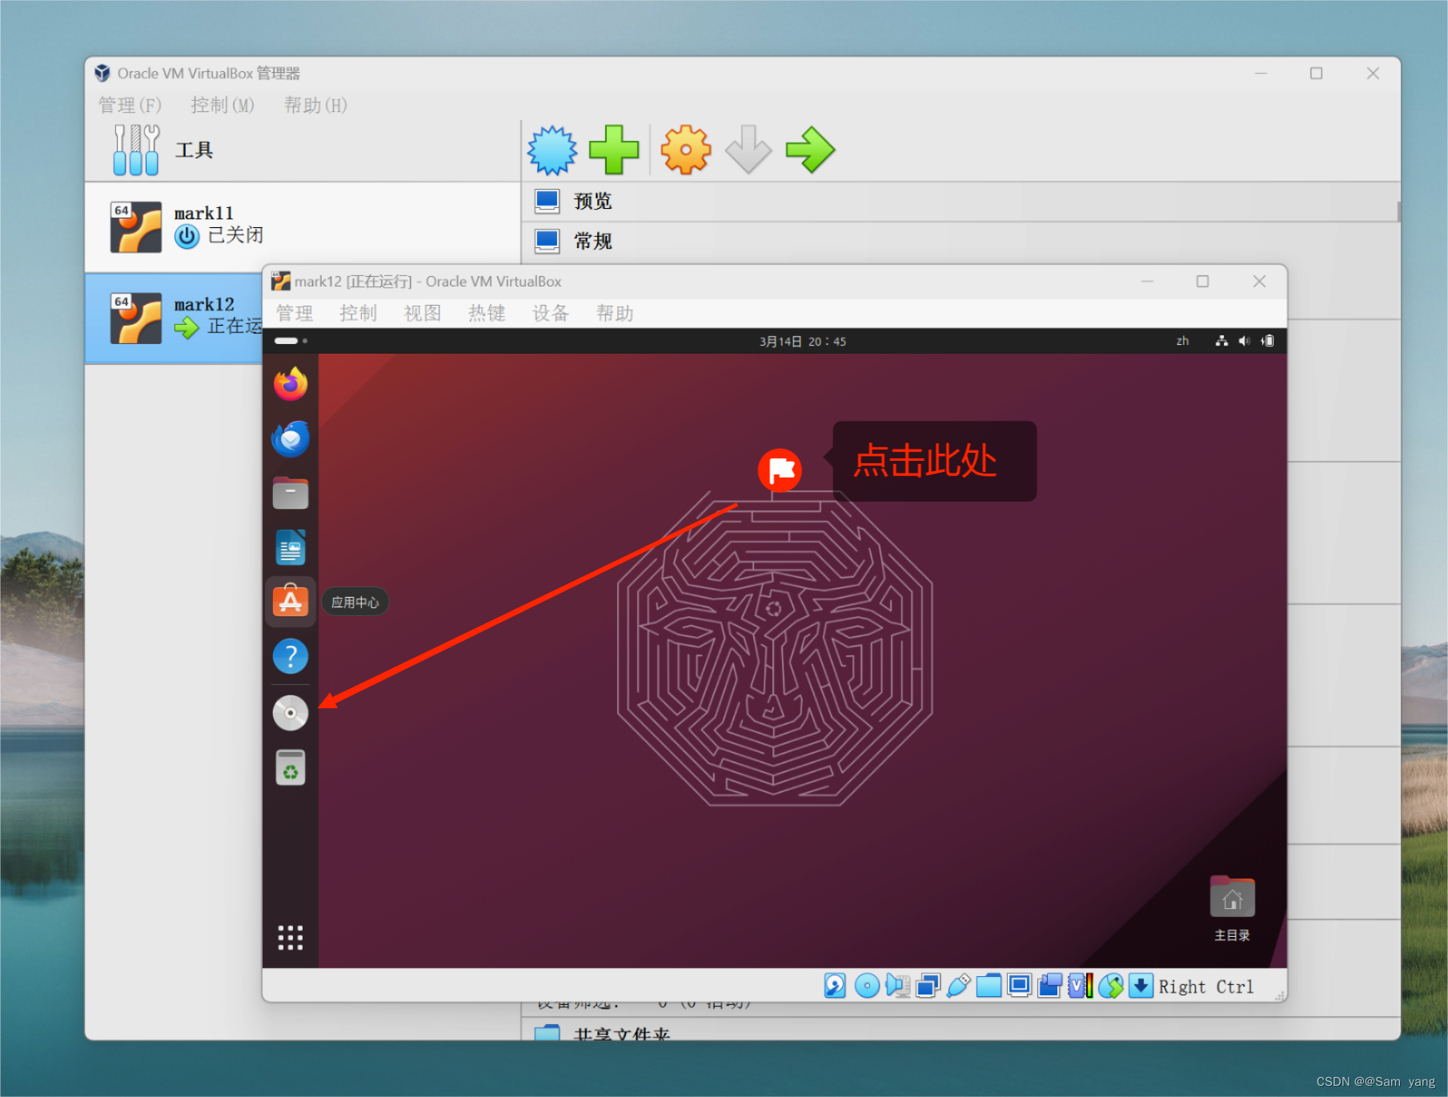Open the home folder 主目录 desktop icon
This screenshot has width=1448, height=1097.
tap(1232, 908)
